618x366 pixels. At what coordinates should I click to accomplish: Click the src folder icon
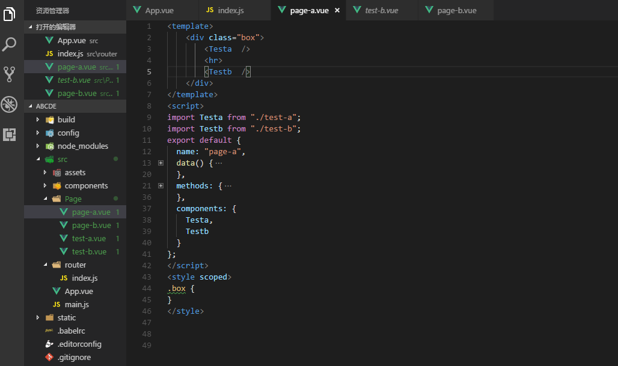tap(50, 160)
